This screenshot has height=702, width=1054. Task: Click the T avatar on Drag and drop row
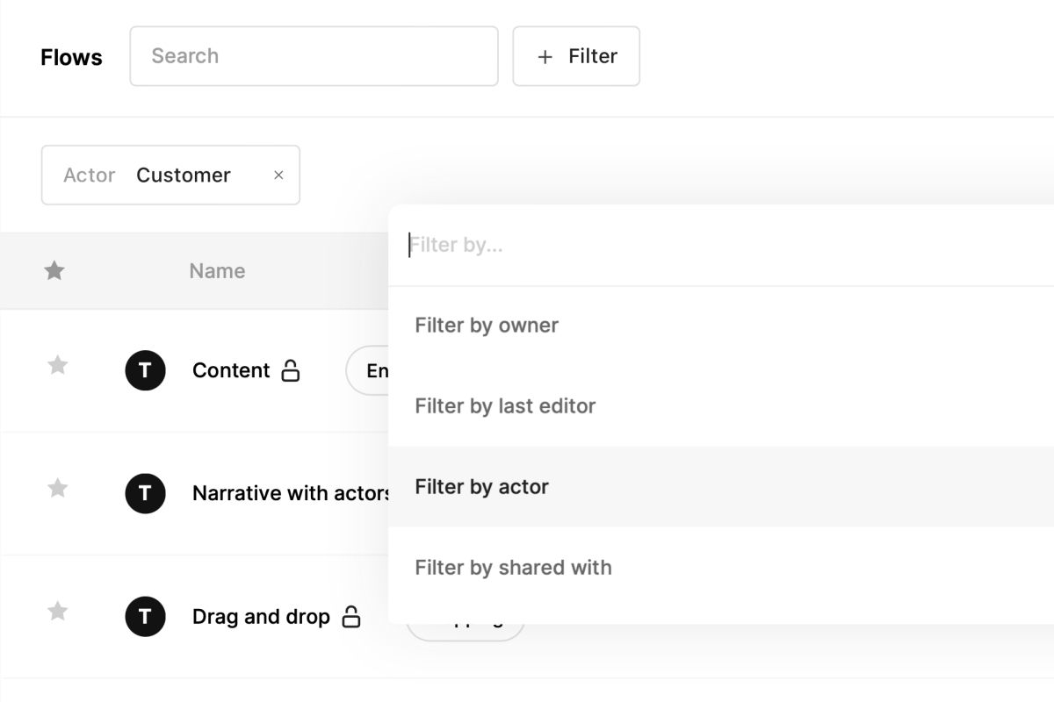(146, 617)
